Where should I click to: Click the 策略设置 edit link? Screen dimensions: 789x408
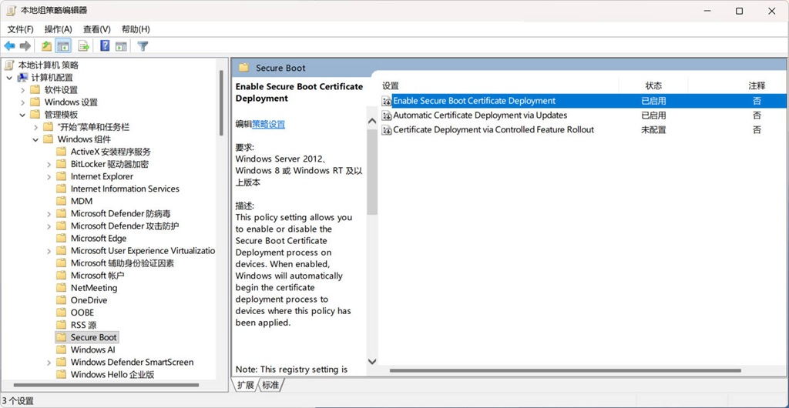click(x=268, y=124)
